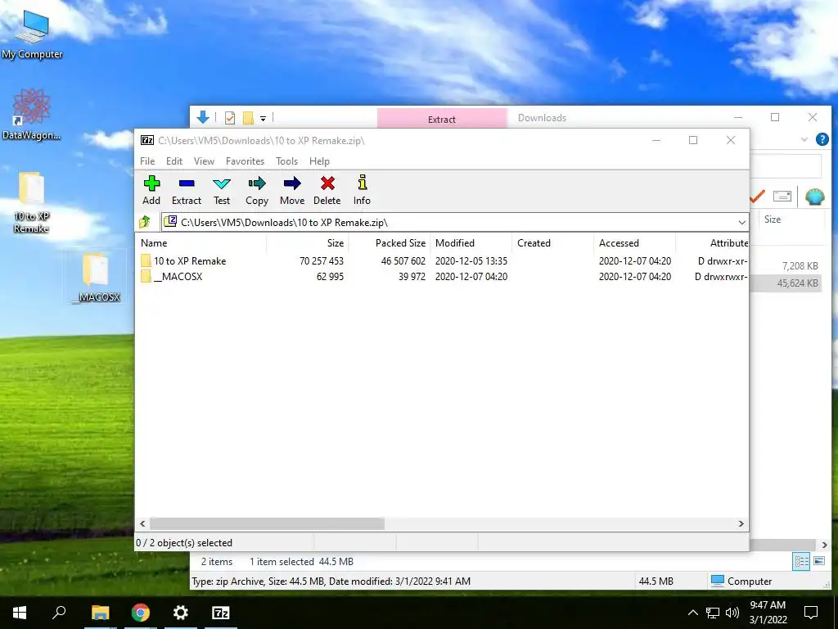Open Settings gear in the taskbar

181,613
